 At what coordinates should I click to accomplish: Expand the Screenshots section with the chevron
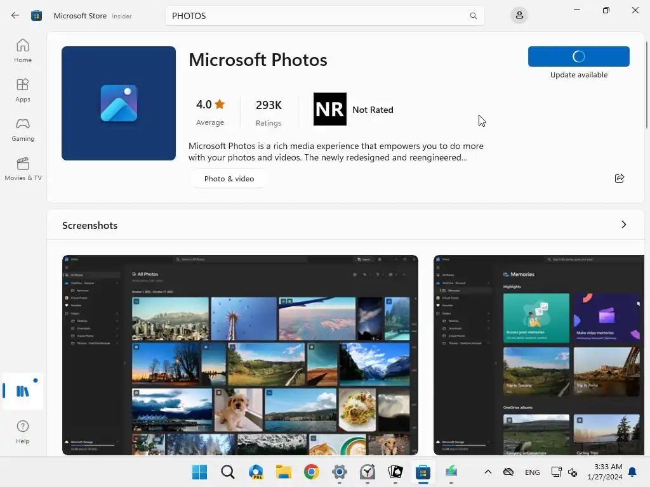click(624, 224)
